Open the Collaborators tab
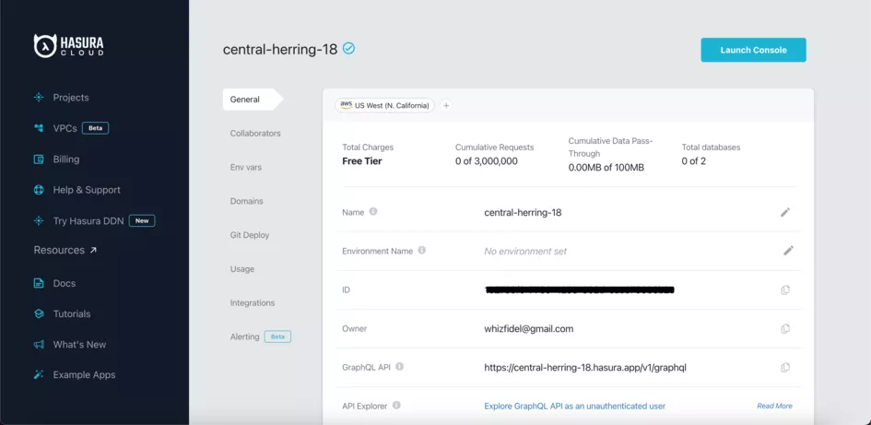The image size is (871, 425). pyautogui.click(x=255, y=134)
